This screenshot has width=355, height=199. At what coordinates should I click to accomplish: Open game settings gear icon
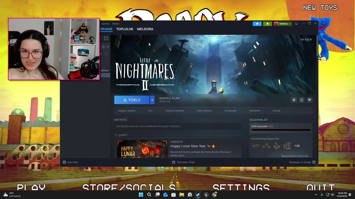pos(294,100)
